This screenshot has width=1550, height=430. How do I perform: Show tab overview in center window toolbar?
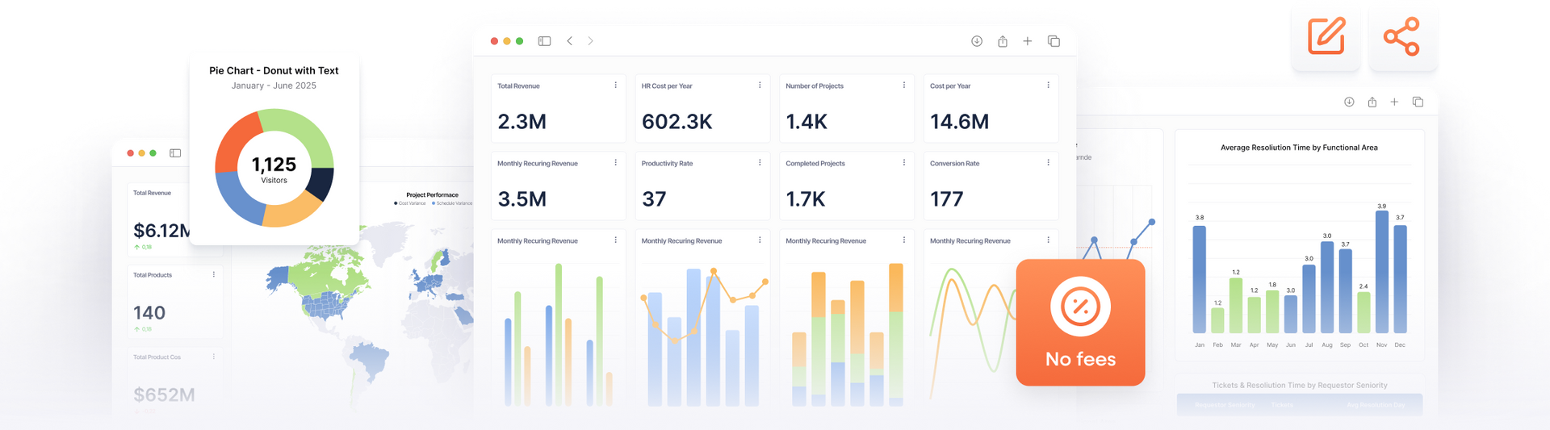[1054, 41]
